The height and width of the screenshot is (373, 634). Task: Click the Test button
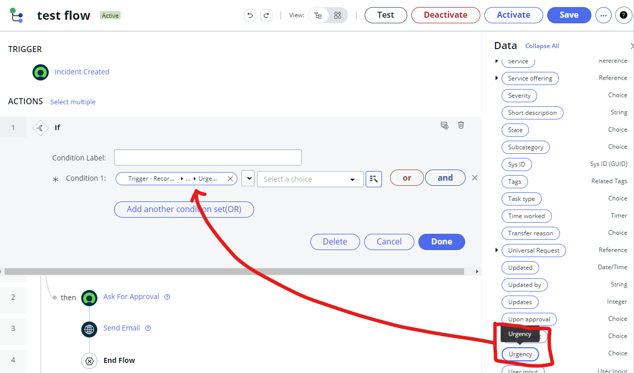tap(386, 15)
